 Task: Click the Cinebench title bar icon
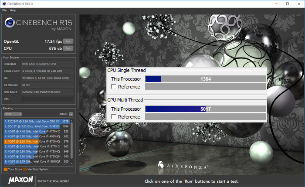pyautogui.click(x=4, y=4)
